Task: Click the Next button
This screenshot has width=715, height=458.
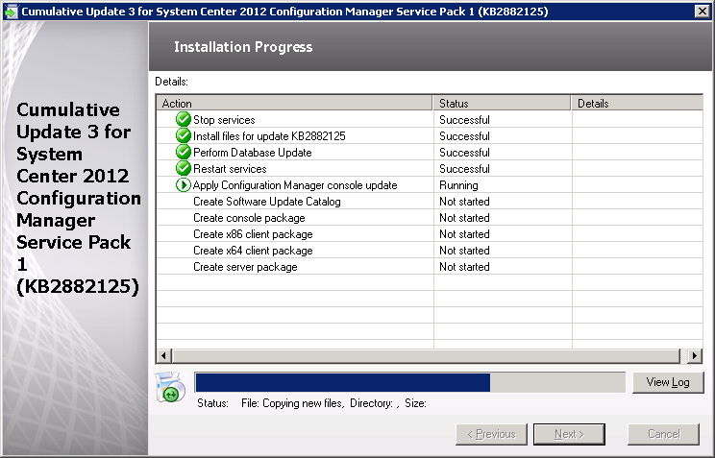Action: tap(569, 434)
